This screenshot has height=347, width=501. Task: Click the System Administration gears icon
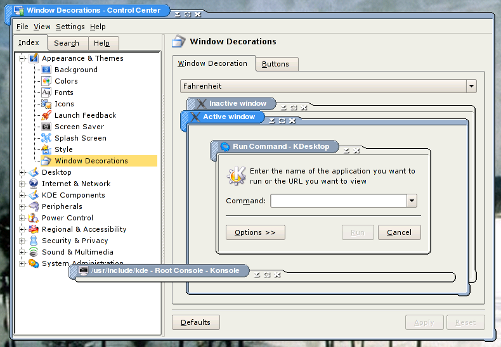(x=34, y=263)
